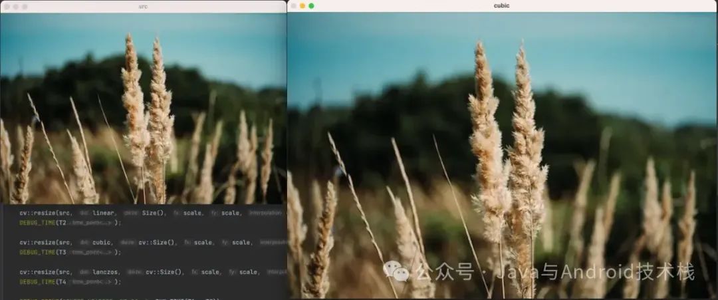
Task: Click the cubic window title text
Action: [x=501, y=6]
